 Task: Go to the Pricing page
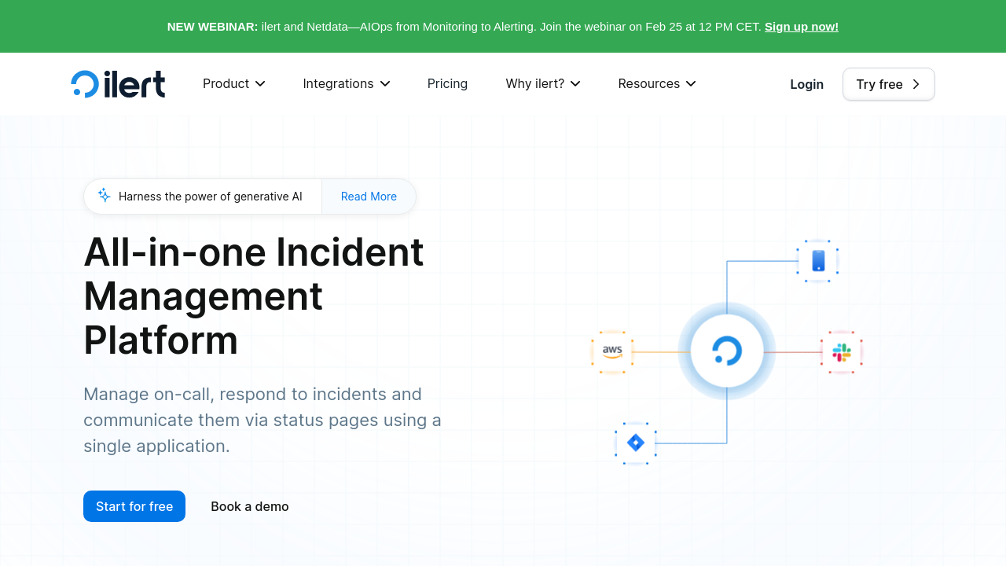(447, 84)
